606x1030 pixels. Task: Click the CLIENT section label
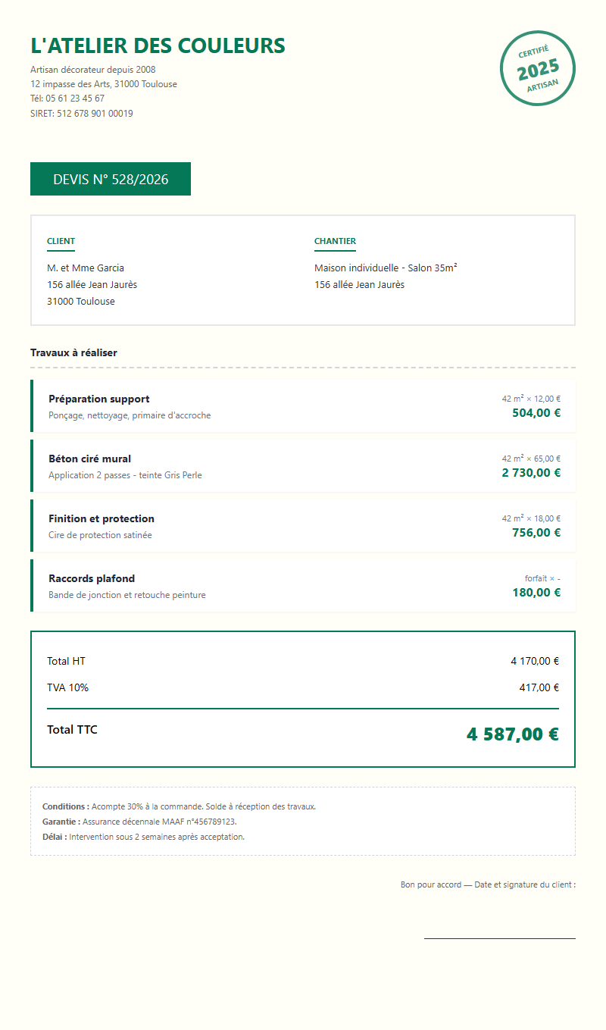tap(61, 241)
